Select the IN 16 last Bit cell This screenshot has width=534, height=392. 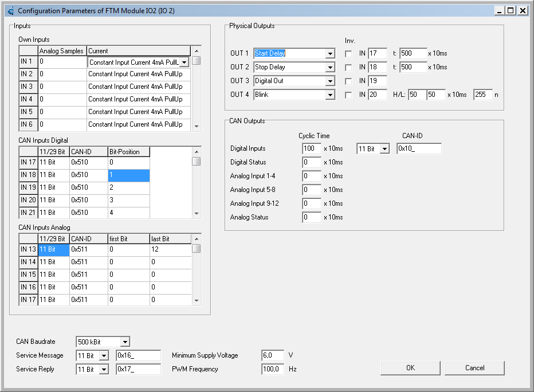[171, 288]
